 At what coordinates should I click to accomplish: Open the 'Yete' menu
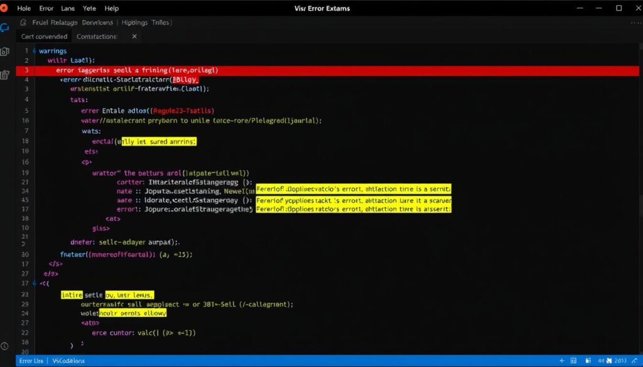(x=89, y=8)
